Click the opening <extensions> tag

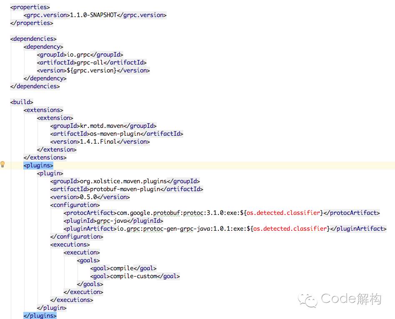(43, 110)
